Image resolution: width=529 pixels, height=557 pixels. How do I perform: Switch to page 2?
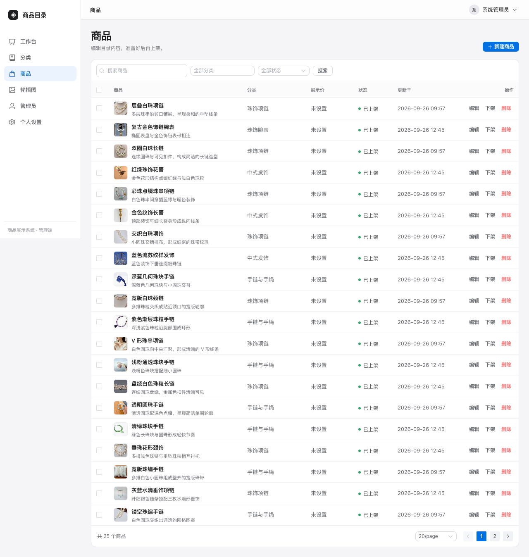[495, 536]
